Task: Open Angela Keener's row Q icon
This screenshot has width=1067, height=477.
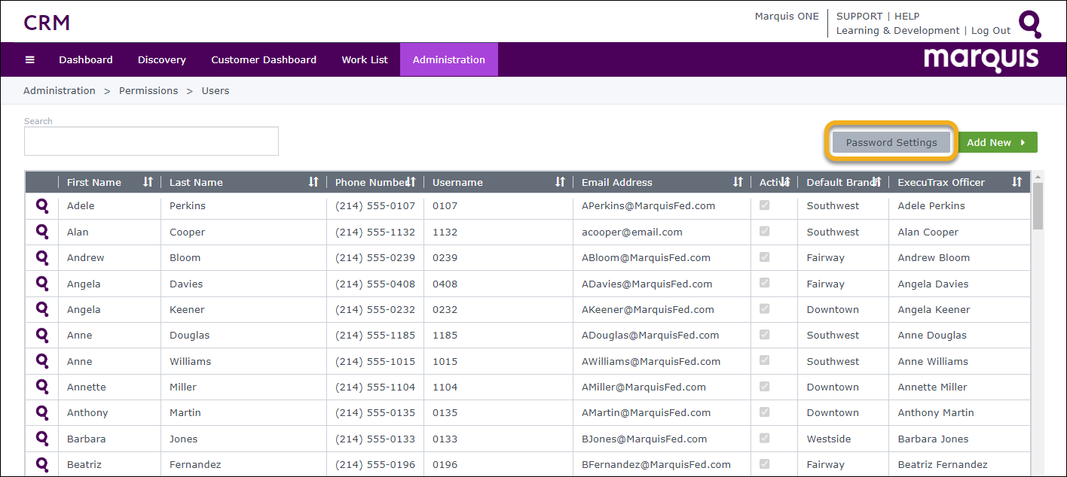Action: coord(42,309)
